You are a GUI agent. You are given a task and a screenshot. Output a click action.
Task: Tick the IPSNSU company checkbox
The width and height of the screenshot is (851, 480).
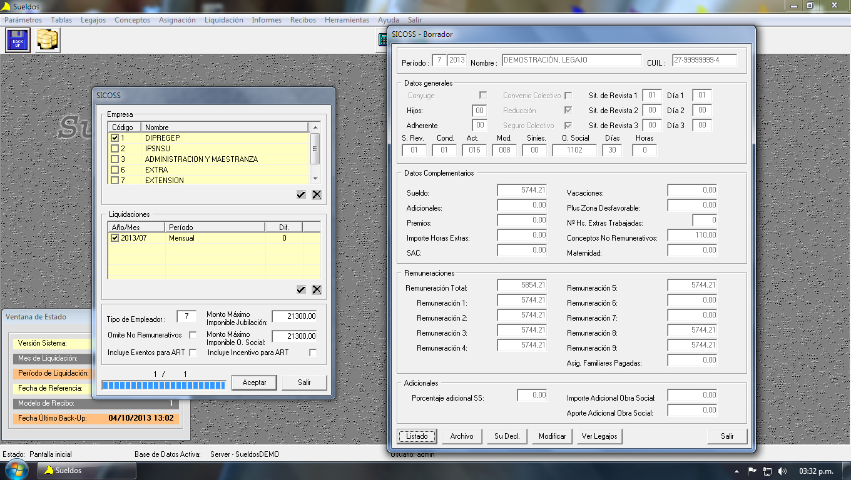coord(115,149)
